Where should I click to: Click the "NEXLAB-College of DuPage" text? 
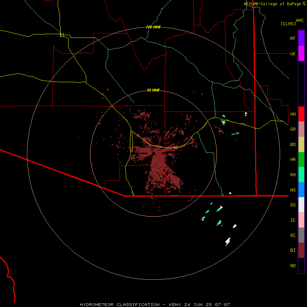tap(273, 4)
